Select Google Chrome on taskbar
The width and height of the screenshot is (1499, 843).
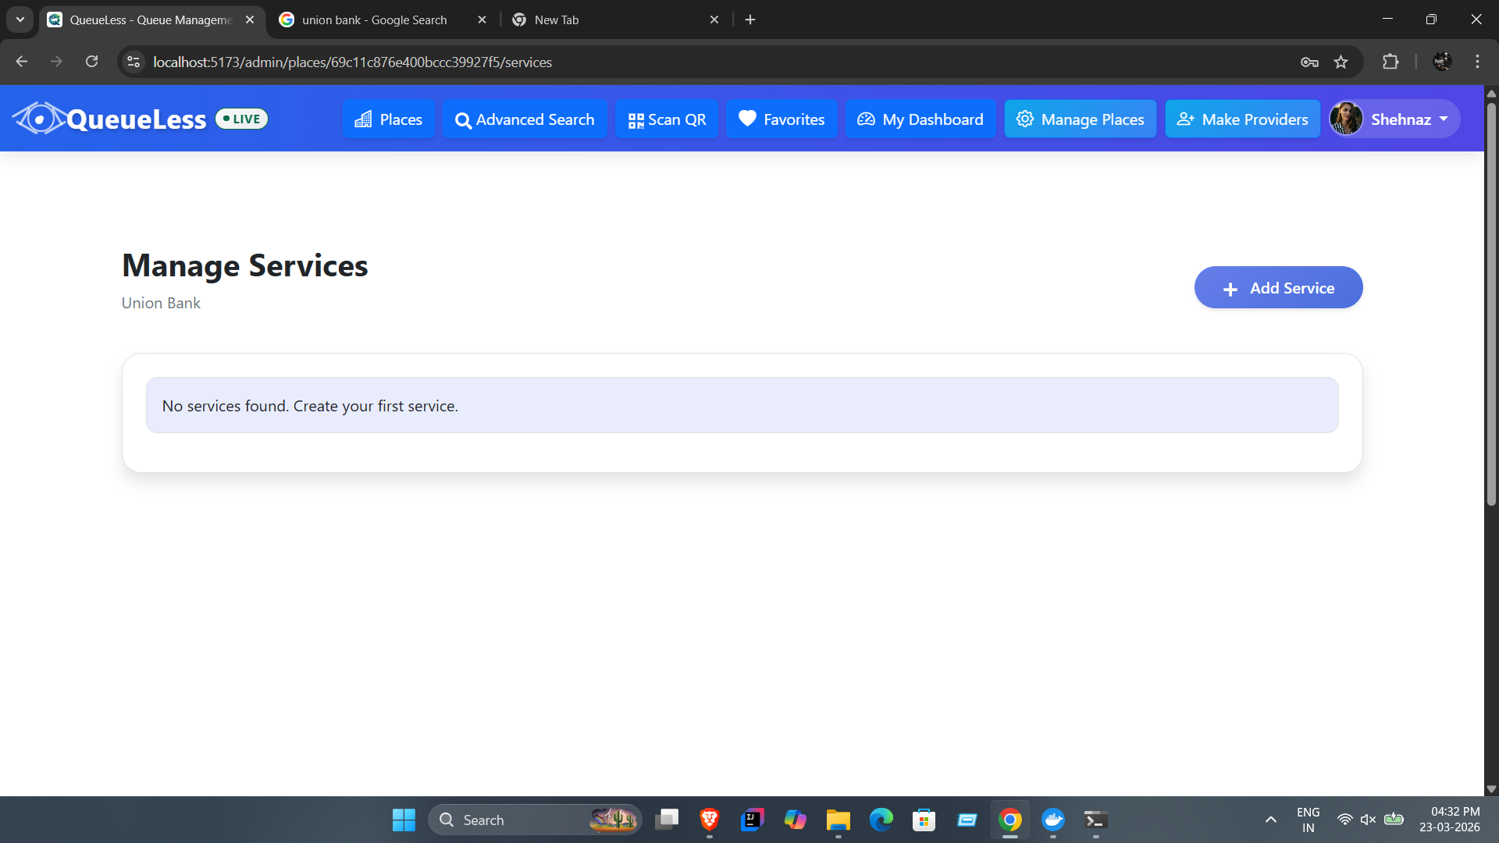[x=1010, y=820]
